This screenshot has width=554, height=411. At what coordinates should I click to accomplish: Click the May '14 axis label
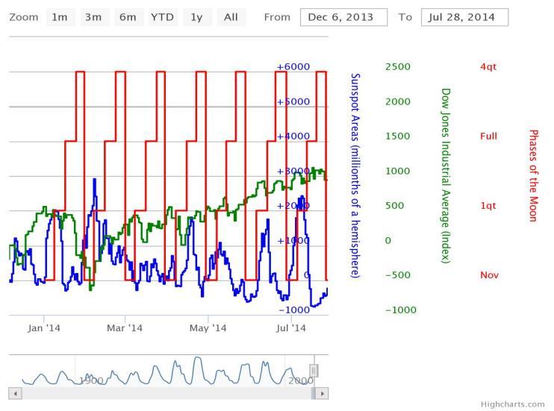[208, 328]
